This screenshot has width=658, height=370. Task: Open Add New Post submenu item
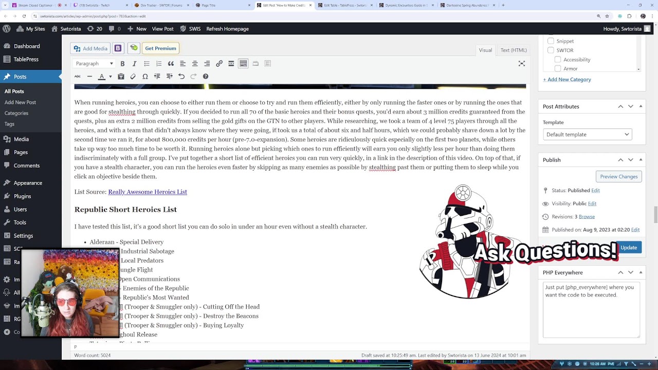click(x=21, y=102)
